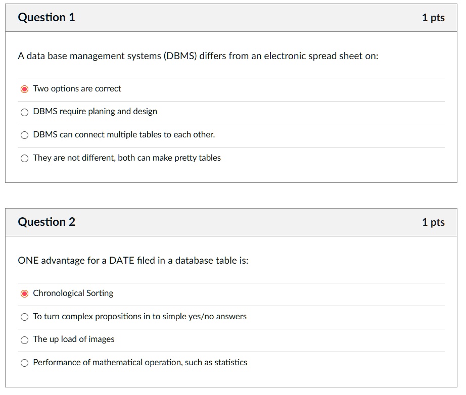Image resolution: width=466 pixels, height=395 pixels.
Task: Click the 'Question 1' header title
Action: tap(46, 18)
